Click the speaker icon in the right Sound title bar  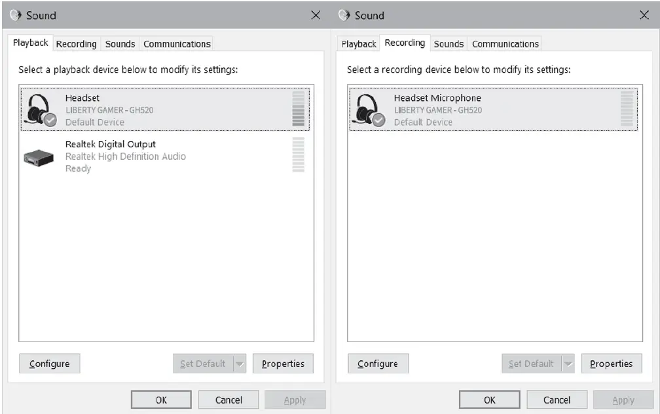[344, 16]
